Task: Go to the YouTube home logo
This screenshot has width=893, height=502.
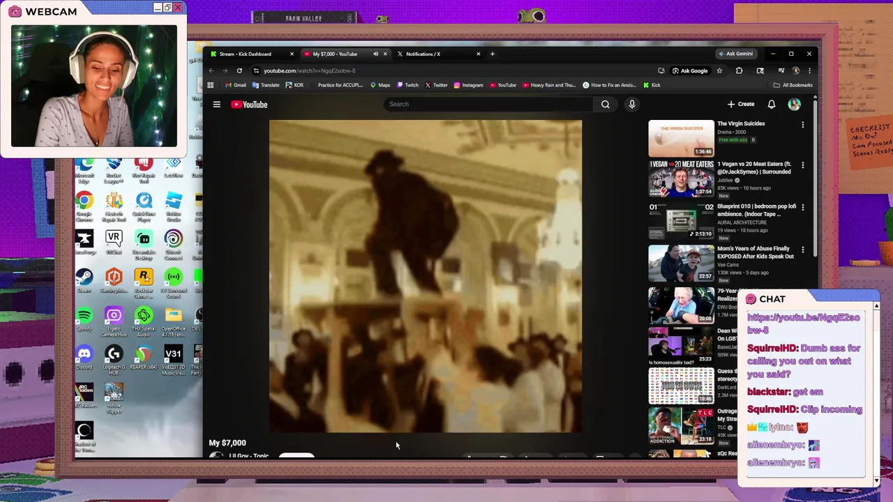Action: [249, 105]
